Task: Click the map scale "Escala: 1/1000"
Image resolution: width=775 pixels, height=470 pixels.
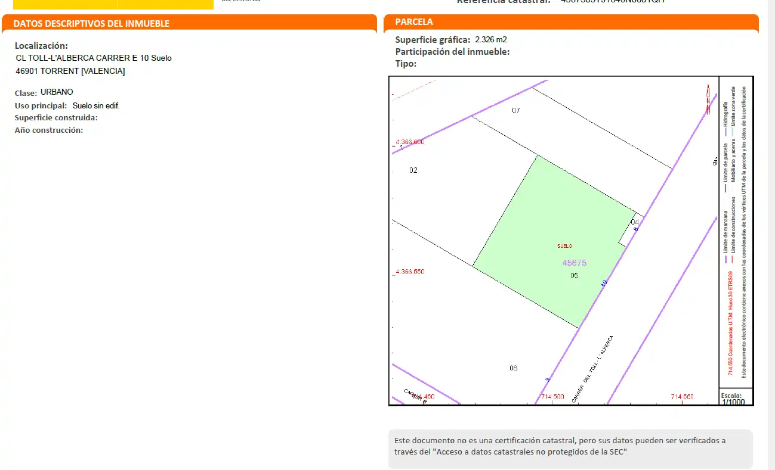Action: tap(733, 399)
